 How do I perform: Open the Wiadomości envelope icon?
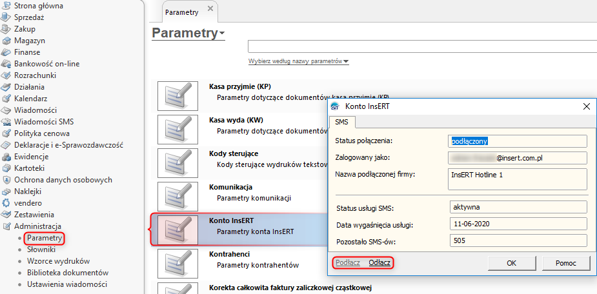coord(6,110)
